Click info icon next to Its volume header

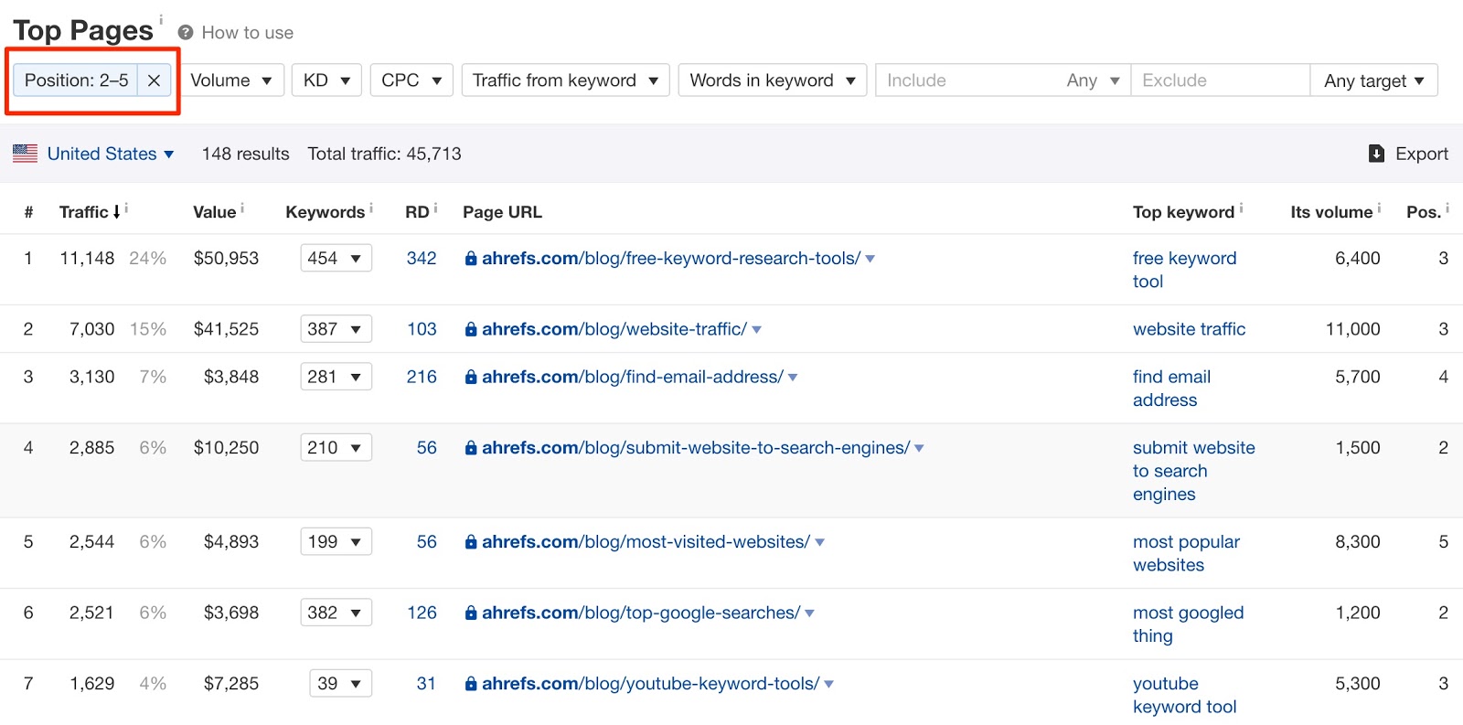pos(1379,208)
